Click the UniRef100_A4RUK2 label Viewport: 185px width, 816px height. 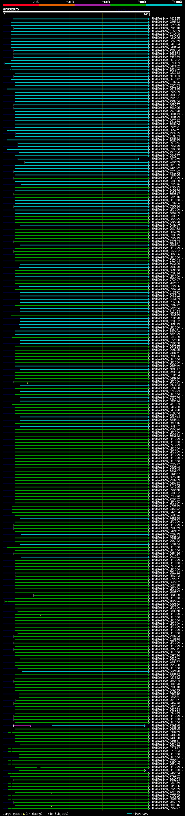[x=166, y=168]
